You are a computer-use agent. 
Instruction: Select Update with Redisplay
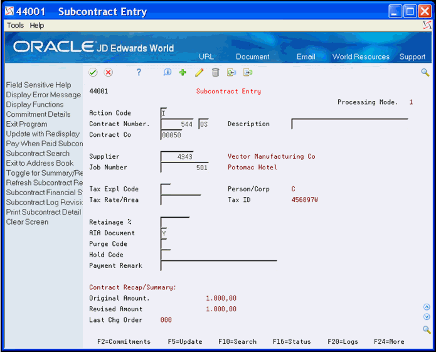[x=43, y=134]
